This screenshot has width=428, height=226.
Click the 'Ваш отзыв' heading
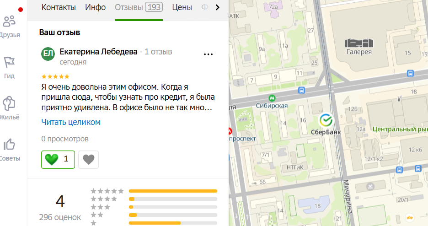[x=59, y=32]
